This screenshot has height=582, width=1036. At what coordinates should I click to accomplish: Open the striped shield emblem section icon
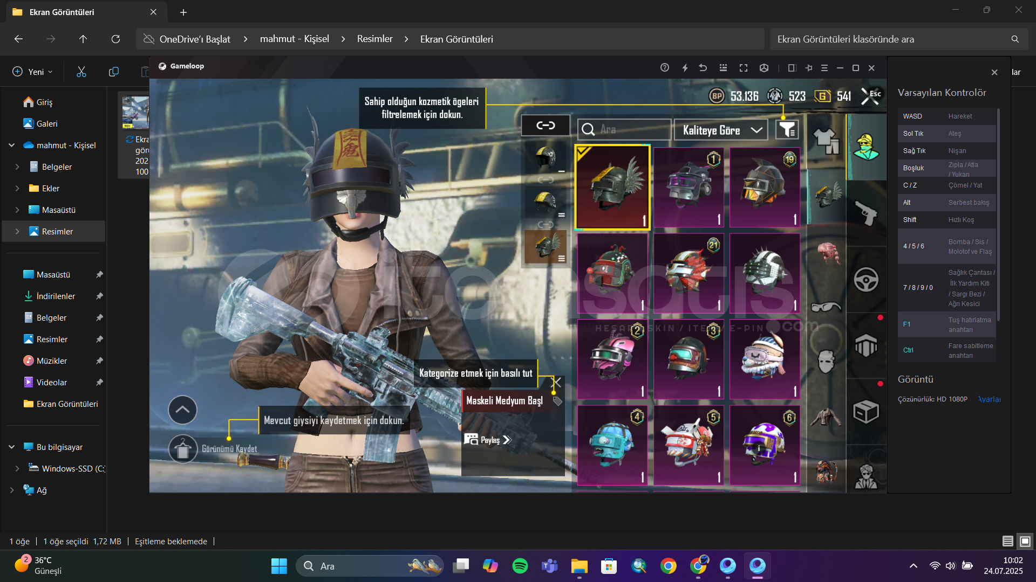tap(866, 345)
